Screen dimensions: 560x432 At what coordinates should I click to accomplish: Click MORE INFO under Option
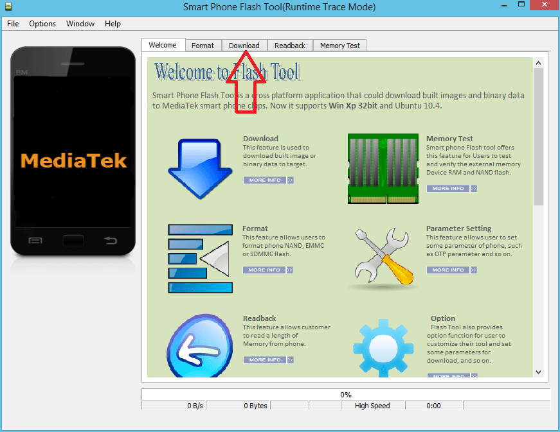click(452, 376)
